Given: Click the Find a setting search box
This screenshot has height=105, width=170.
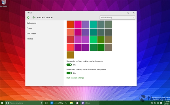Looking at the screenshot, I should [x=117, y=17].
